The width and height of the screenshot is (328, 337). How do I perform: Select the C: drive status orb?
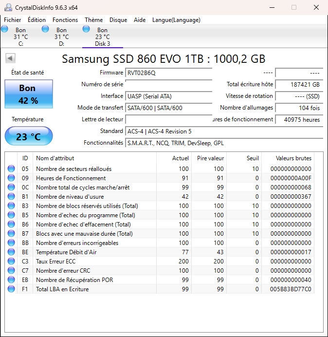5,29
